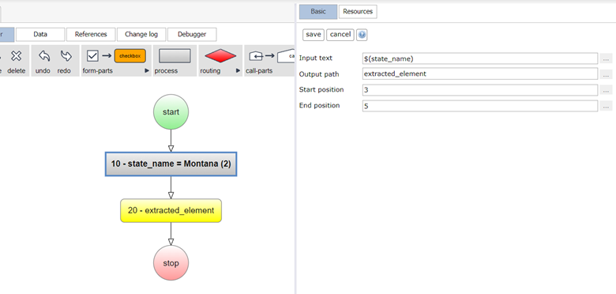This screenshot has width=616, height=294.
Task: Select the call-parts tool icon
Action: click(x=256, y=56)
